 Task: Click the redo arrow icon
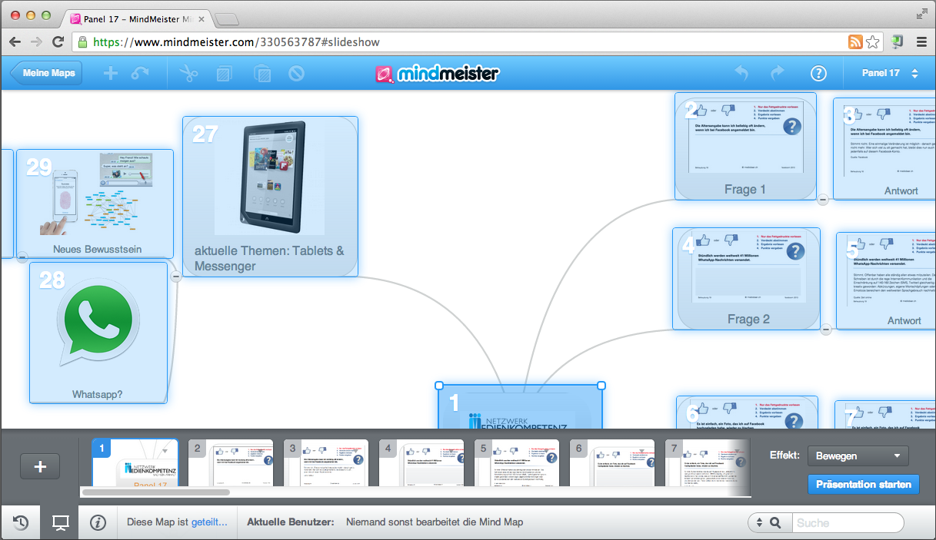click(x=777, y=73)
